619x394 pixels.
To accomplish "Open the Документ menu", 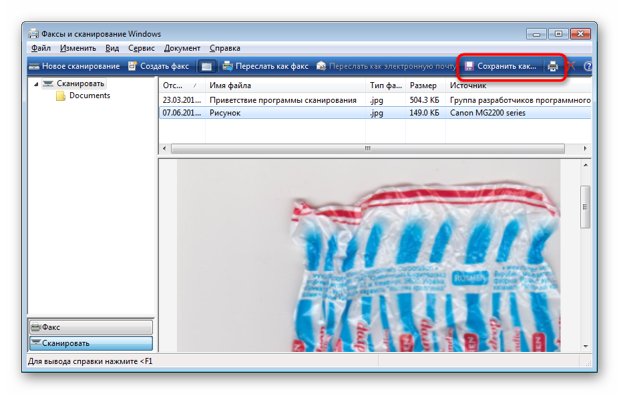I will [182, 48].
